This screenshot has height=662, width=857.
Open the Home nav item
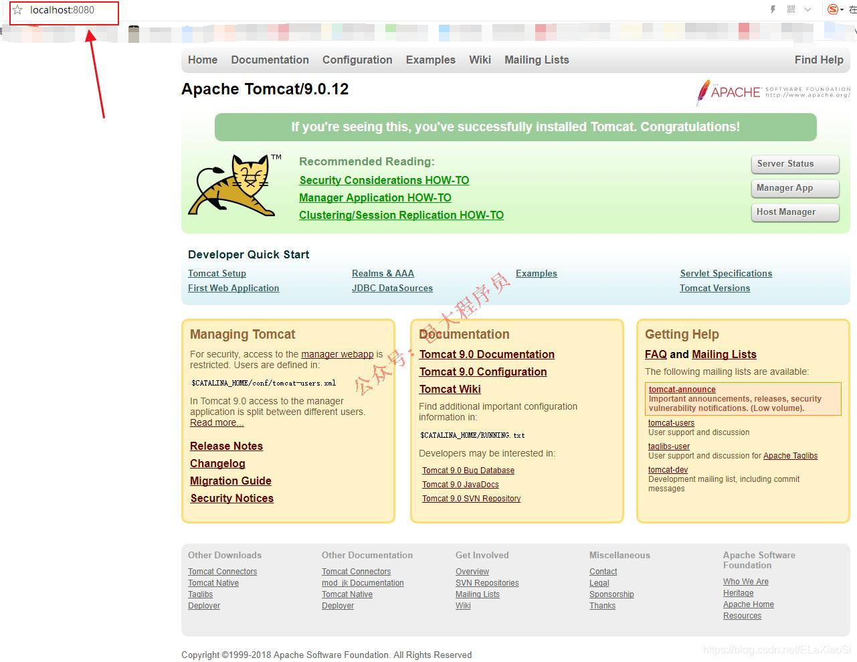point(203,60)
